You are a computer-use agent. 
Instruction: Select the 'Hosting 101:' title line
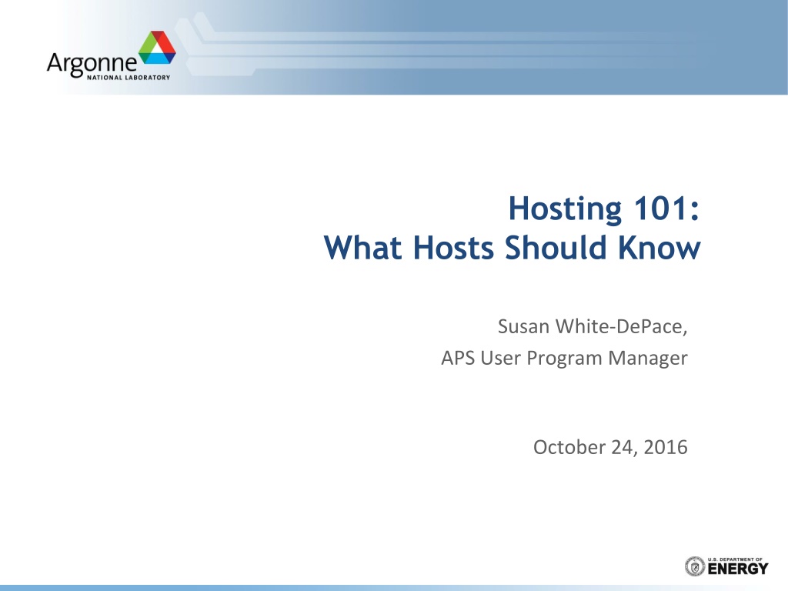(603, 208)
